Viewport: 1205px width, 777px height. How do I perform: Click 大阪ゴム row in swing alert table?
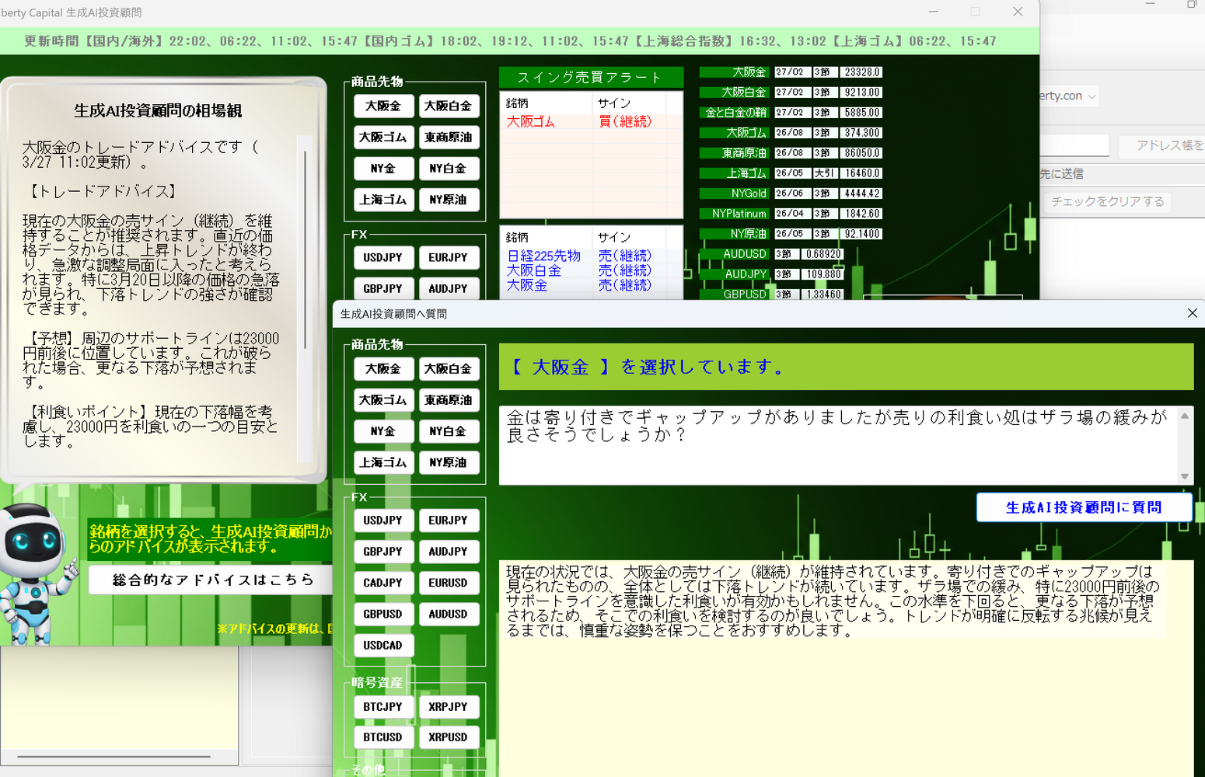coord(591,122)
